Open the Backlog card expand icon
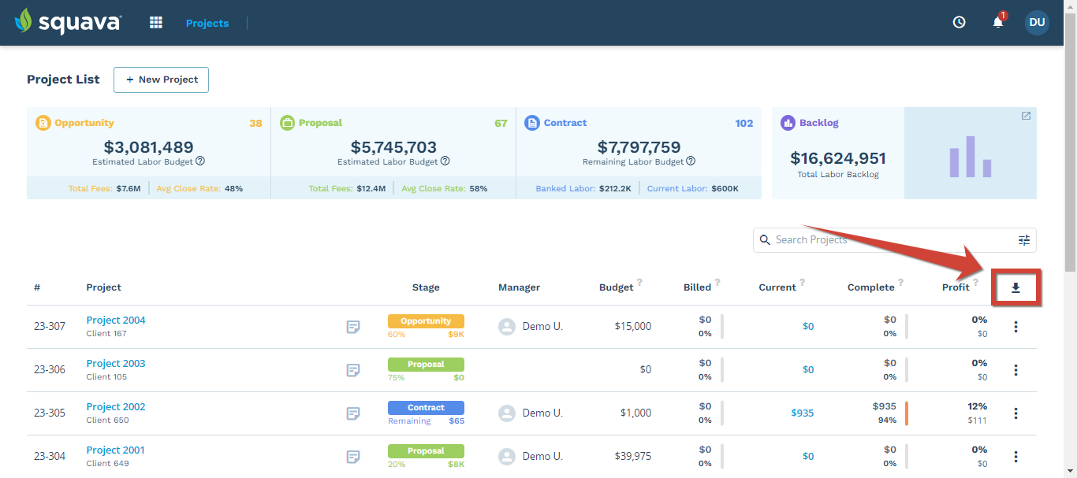This screenshot has height=478, width=1077. [1025, 115]
